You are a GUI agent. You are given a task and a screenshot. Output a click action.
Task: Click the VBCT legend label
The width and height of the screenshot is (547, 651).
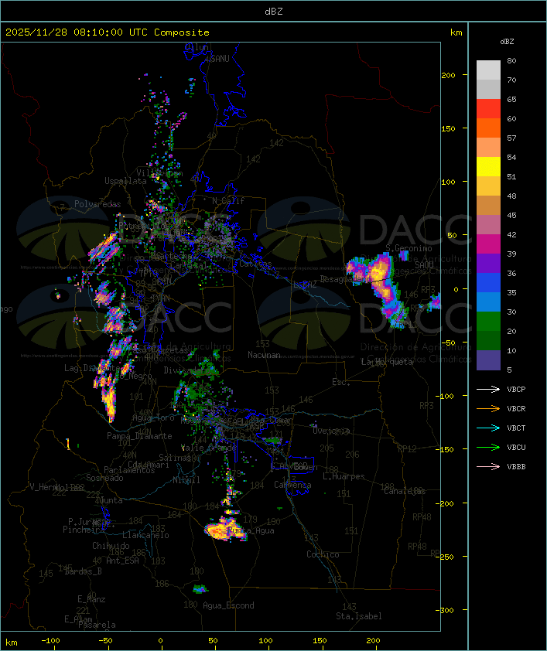point(516,428)
